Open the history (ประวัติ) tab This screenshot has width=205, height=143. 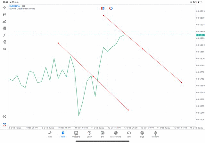click(89, 134)
